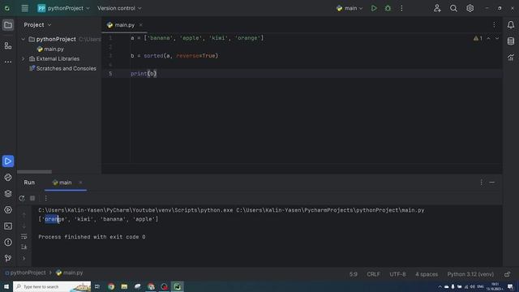Change 4 spaces indent setting
Screen dimensions: 519x292
(x=427, y=274)
